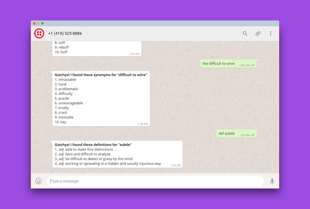Click the synonym "10. key"
310x209 pixels.
coord(60,122)
